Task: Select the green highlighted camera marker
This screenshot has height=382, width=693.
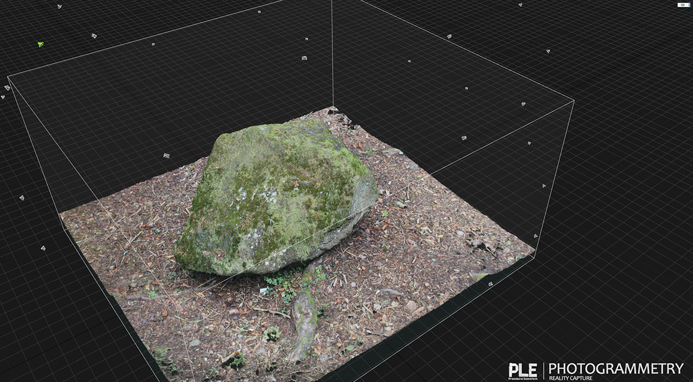Action: 41,44
